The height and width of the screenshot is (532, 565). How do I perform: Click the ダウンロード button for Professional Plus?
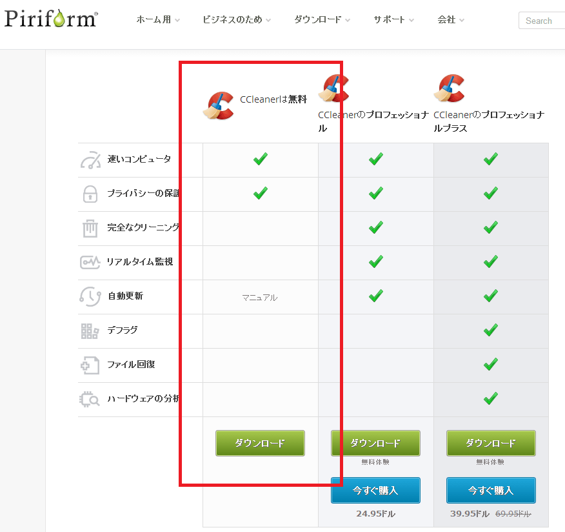pos(491,444)
